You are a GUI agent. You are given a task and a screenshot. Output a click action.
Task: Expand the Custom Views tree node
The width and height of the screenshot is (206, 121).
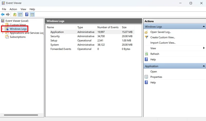coord(3,25)
